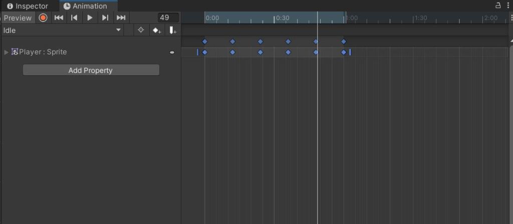Click the Add Event icon
The image size is (513, 224).
[173, 30]
